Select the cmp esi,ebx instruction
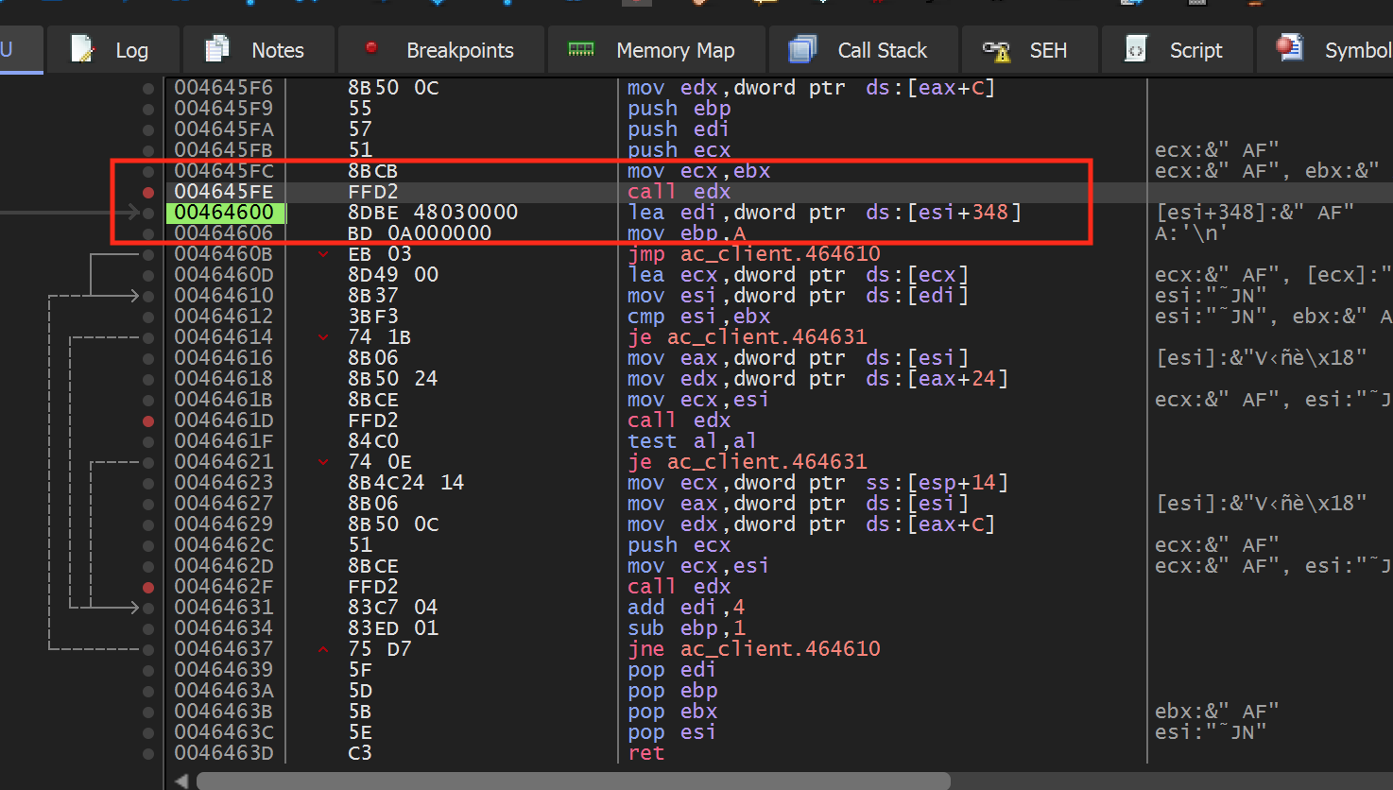 click(699, 317)
